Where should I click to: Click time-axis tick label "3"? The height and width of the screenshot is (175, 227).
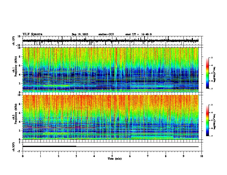pyautogui.click(x=76, y=156)
